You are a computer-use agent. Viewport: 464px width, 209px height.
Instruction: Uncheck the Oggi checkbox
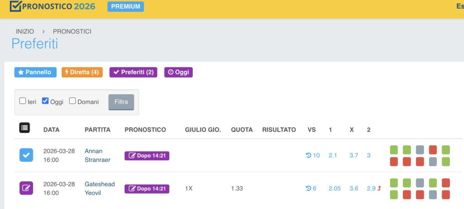(45, 101)
